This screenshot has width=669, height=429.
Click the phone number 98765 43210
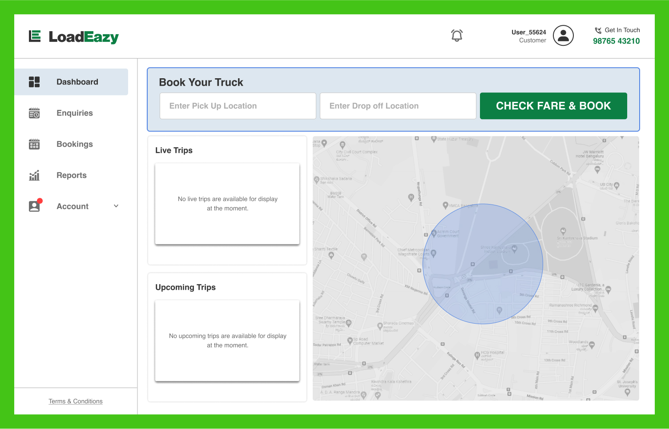point(616,41)
